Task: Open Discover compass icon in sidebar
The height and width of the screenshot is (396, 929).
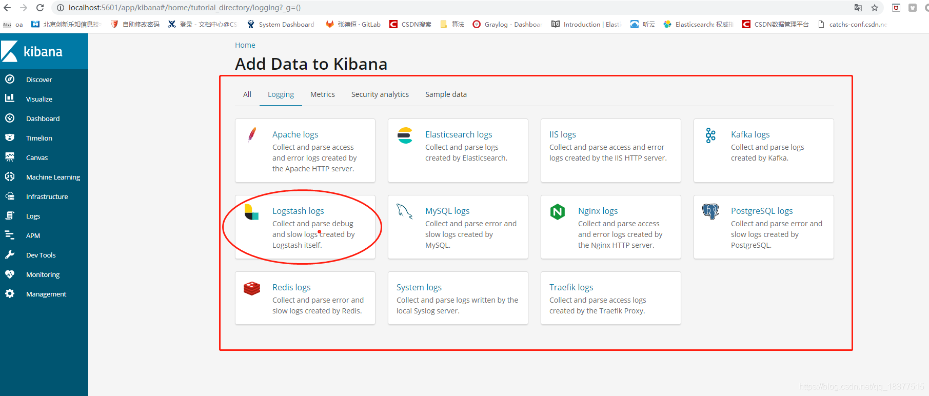Action: (x=10, y=79)
